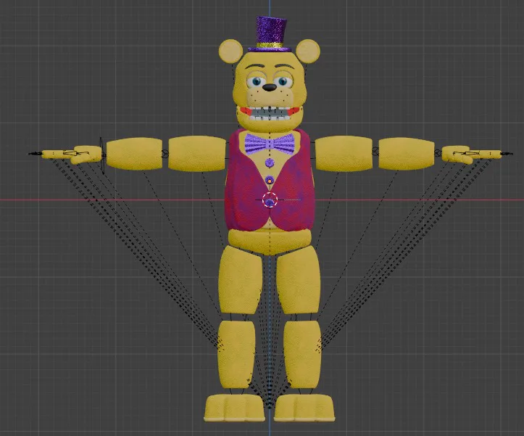Image resolution: width=524 pixels, height=436 pixels.
Task: Select the upper arm segment on screen-left
Action: click(x=197, y=153)
